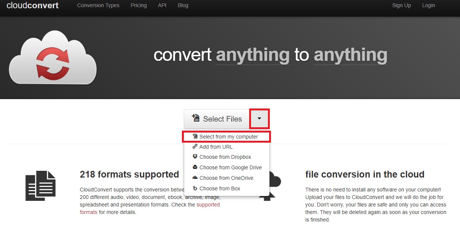This screenshot has width=460, height=232.
Task: Toggle the dropdown arrow beside Select Files
Action: [x=259, y=119]
